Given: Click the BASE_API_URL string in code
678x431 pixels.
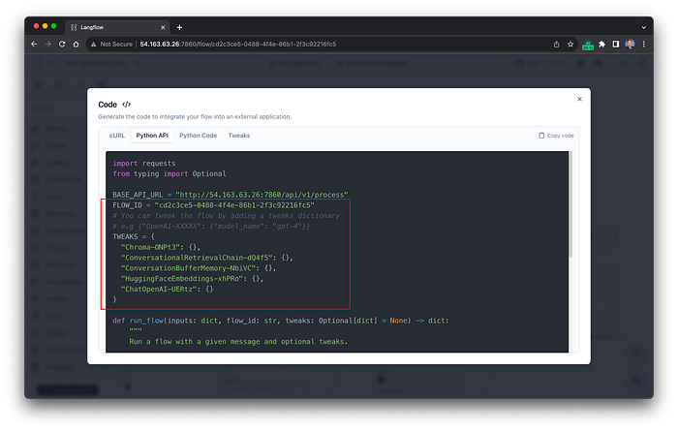Looking at the screenshot, I should (262, 195).
